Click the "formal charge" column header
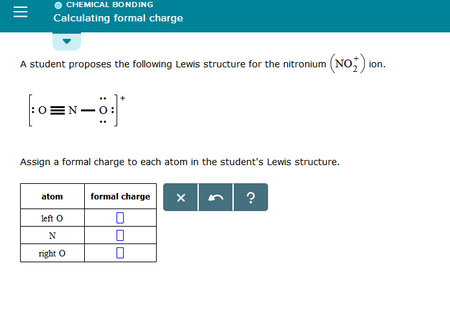Viewport: 450px width, 327px height. click(120, 196)
